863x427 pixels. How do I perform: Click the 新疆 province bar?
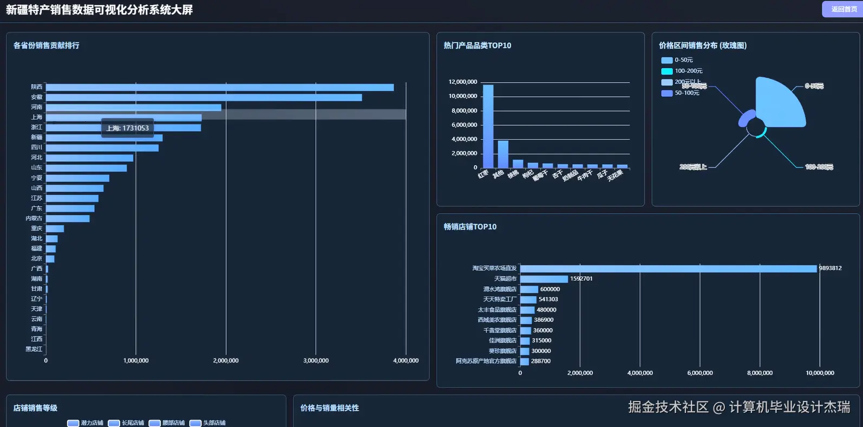tap(104, 137)
